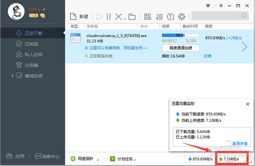
Task: Delete the task with the X icon
Action: [119, 17]
